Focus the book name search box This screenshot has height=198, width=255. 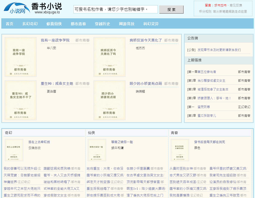115,9
